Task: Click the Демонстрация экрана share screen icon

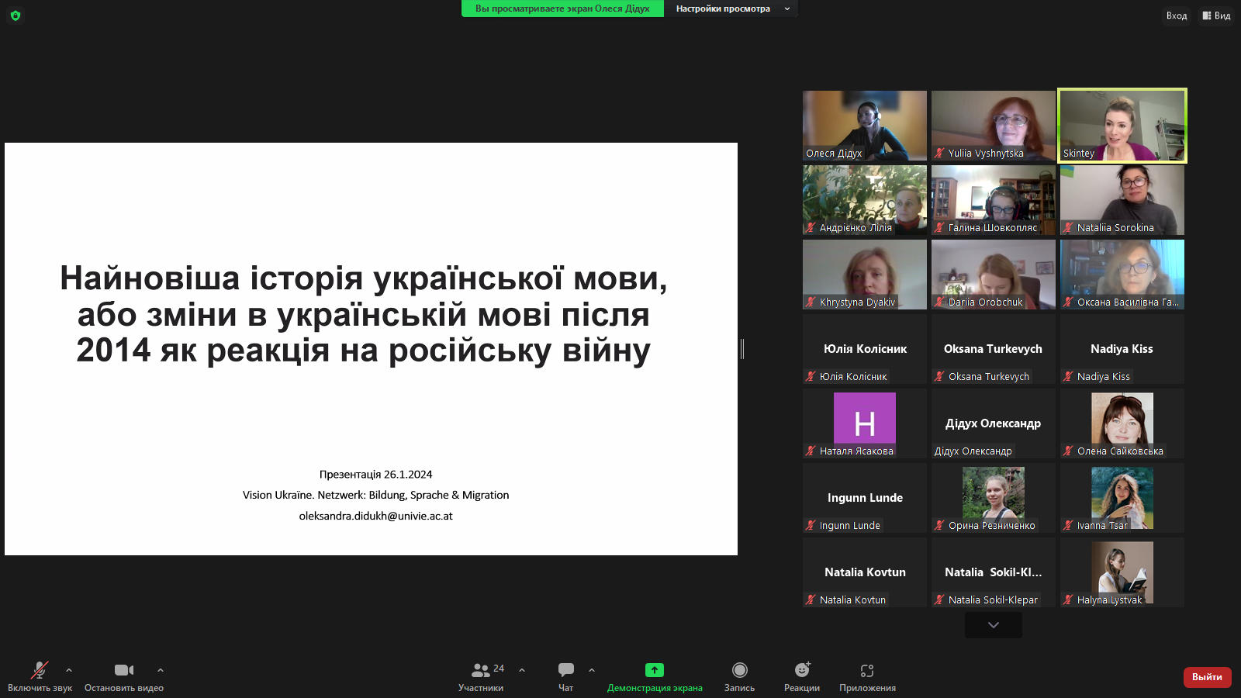Action: [655, 670]
